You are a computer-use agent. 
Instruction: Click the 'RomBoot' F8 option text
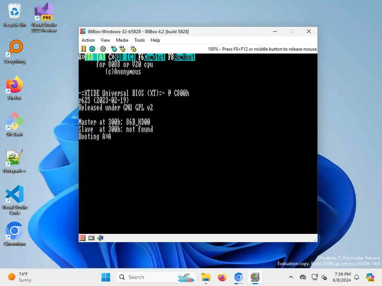point(184,57)
